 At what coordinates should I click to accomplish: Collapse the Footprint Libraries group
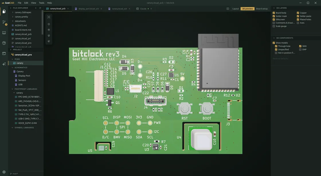(x=12, y=89)
